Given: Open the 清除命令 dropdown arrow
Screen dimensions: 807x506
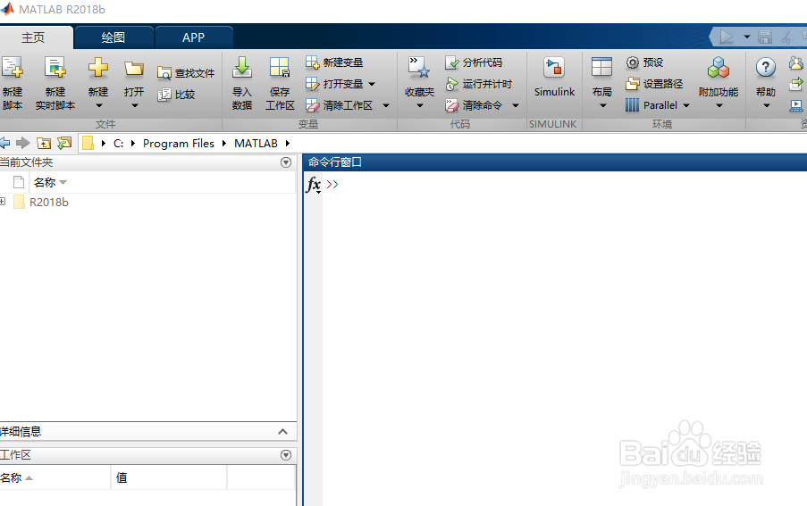Looking at the screenshot, I should [x=515, y=106].
